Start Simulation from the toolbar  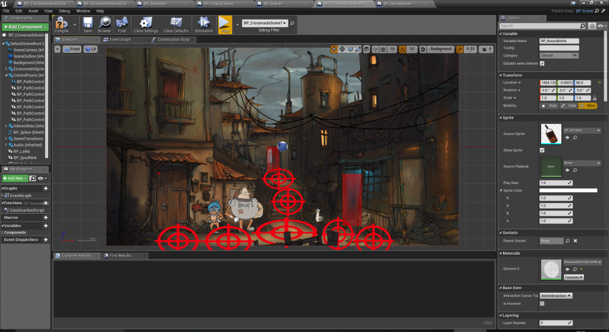point(203,25)
